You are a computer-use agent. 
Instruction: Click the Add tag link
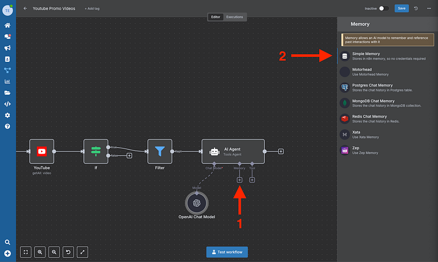click(x=93, y=9)
